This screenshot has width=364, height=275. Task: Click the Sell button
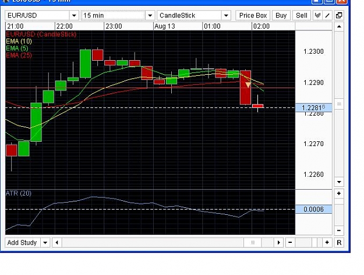point(301,16)
